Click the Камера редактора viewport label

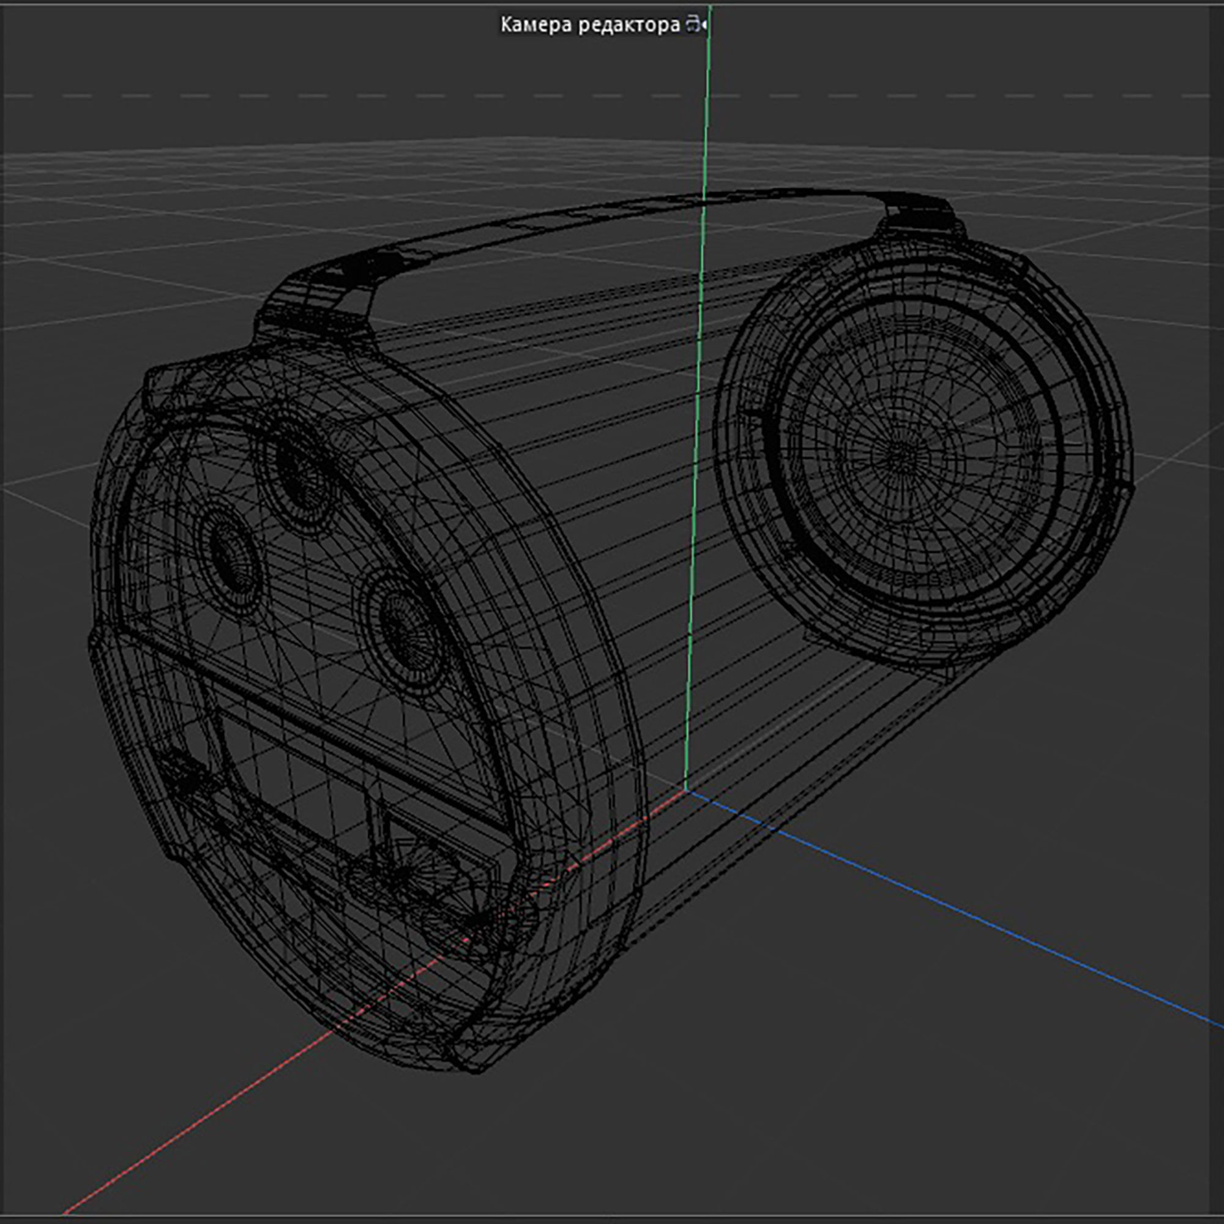[x=589, y=25]
